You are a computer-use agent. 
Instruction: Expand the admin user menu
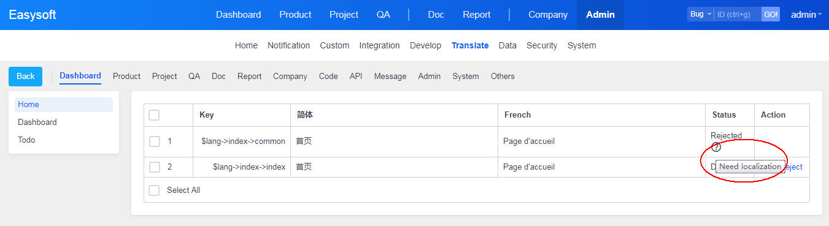coord(806,15)
